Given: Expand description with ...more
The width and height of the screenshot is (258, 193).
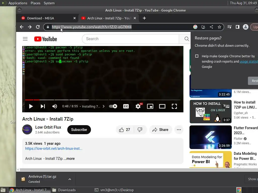Looking at the screenshot, I should (69, 159).
